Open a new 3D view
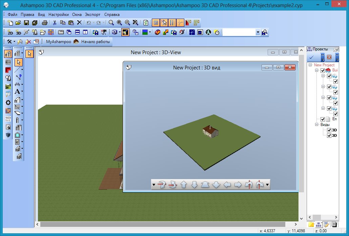Viewport: 349px width, 236px height. 18,32
